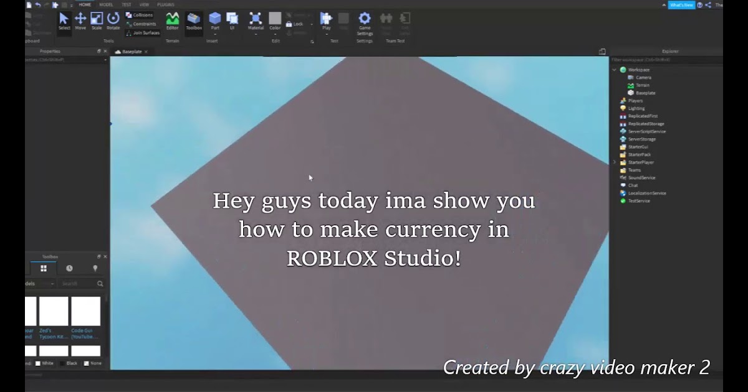Click the Color swatch in Edit group
Viewport: 748px width, 392px height.
tap(275, 18)
